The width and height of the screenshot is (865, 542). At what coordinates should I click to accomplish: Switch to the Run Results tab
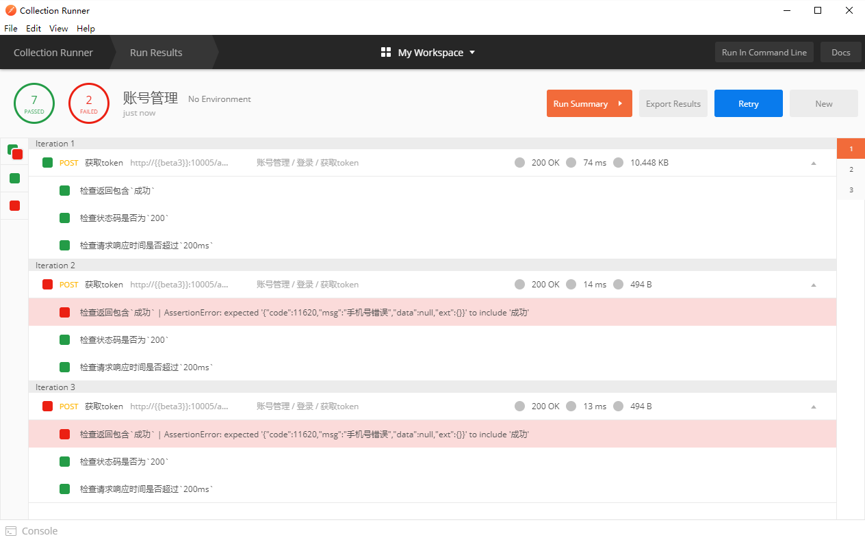156,53
